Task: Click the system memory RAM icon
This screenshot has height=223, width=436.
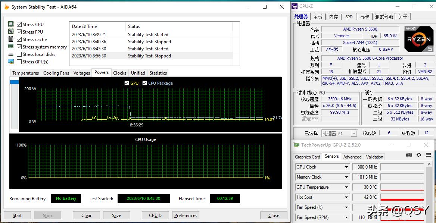Action: click(11, 47)
